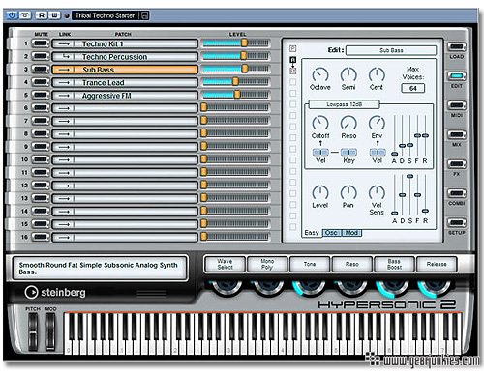Toggle the Read automation R button
Viewport: 484px width, 372px height.
(42, 15)
